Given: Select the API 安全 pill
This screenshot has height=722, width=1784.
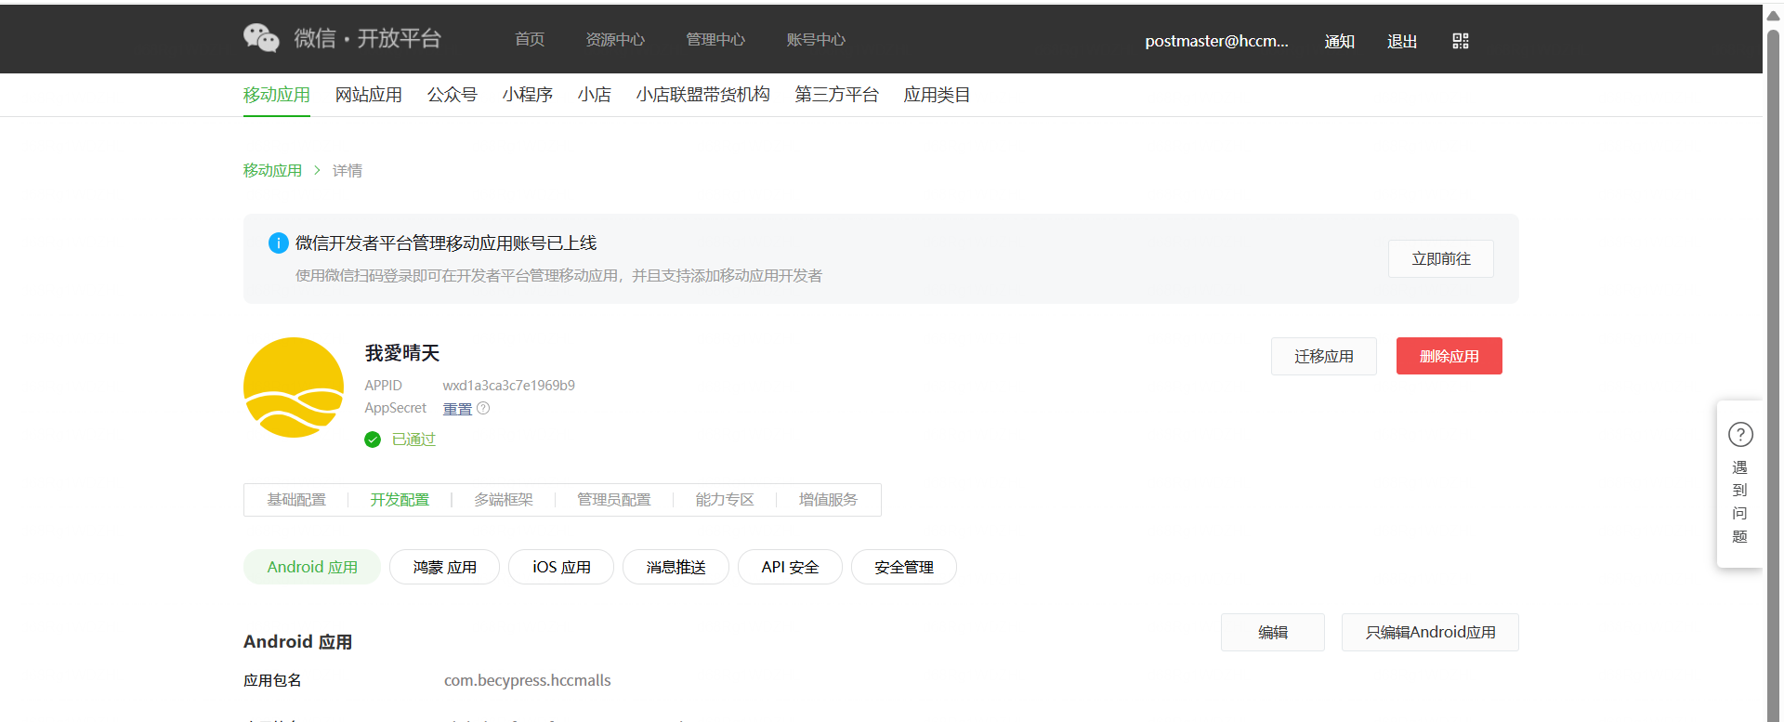Looking at the screenshot, I should 790,567.
